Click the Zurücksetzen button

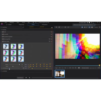point(20,78)
